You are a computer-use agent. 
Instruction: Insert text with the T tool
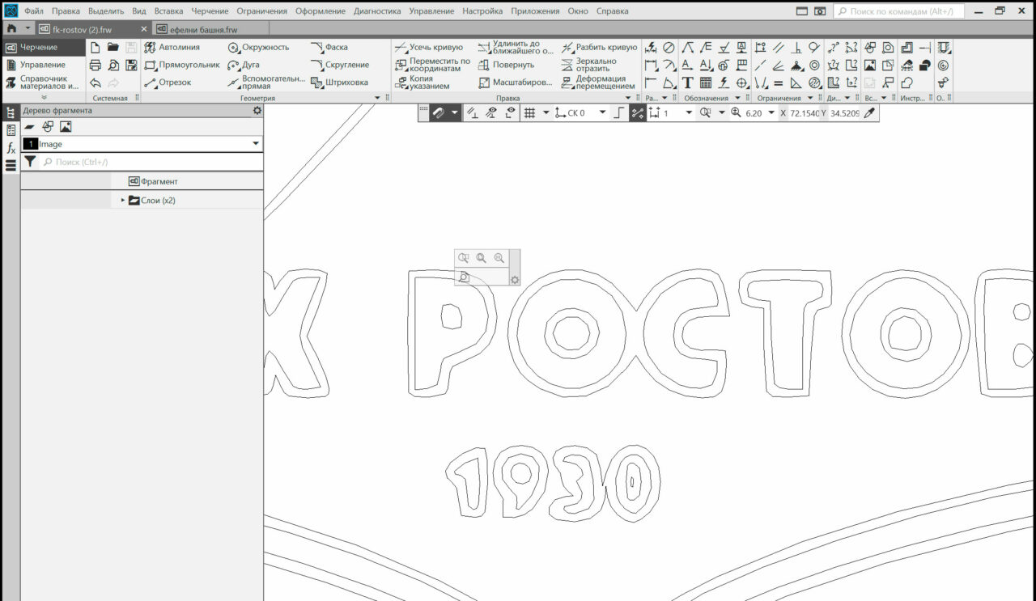[687, 83]
